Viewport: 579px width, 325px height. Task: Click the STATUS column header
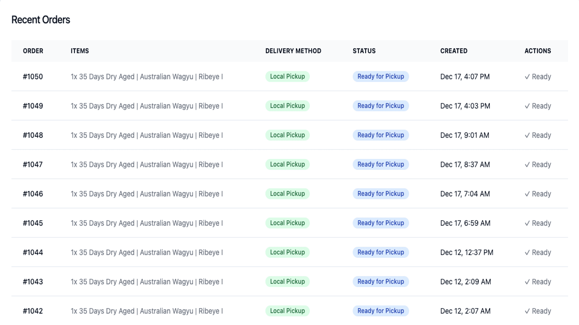(364, 51)
